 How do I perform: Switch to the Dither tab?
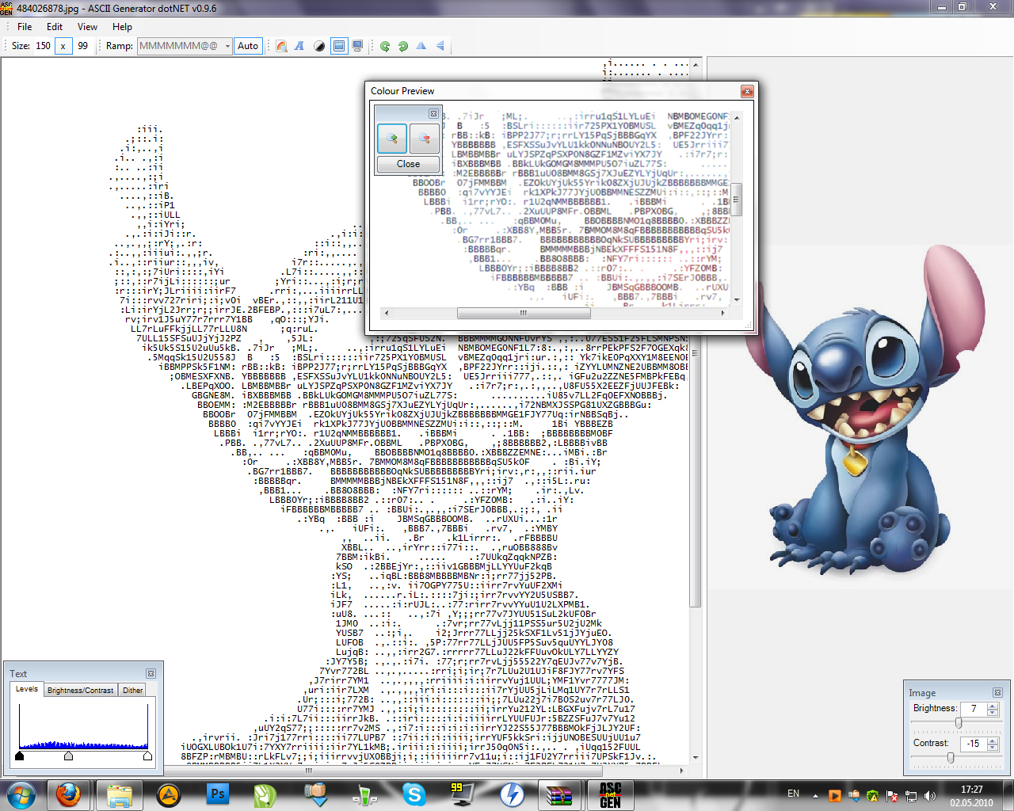pos(133,690)
